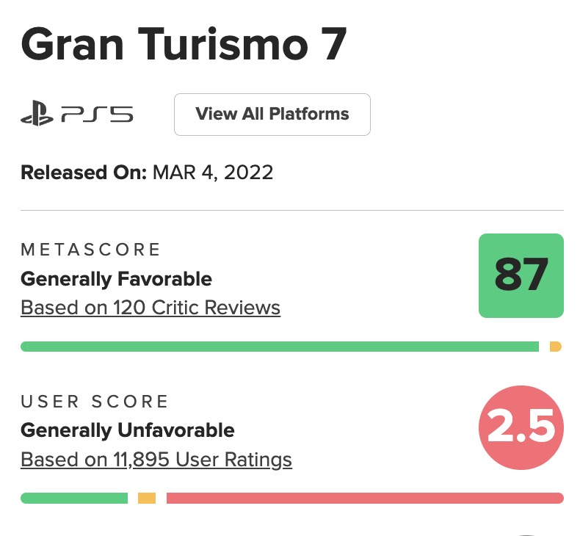Select green segment of User Score bar
Screen dimensions: 580x536
point(73,498)
